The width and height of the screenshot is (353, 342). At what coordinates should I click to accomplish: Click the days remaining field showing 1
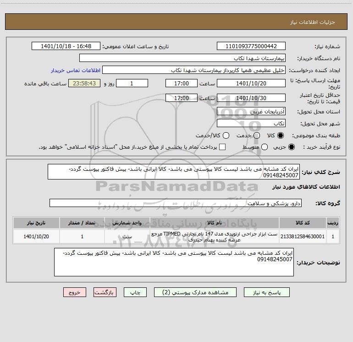132,83
